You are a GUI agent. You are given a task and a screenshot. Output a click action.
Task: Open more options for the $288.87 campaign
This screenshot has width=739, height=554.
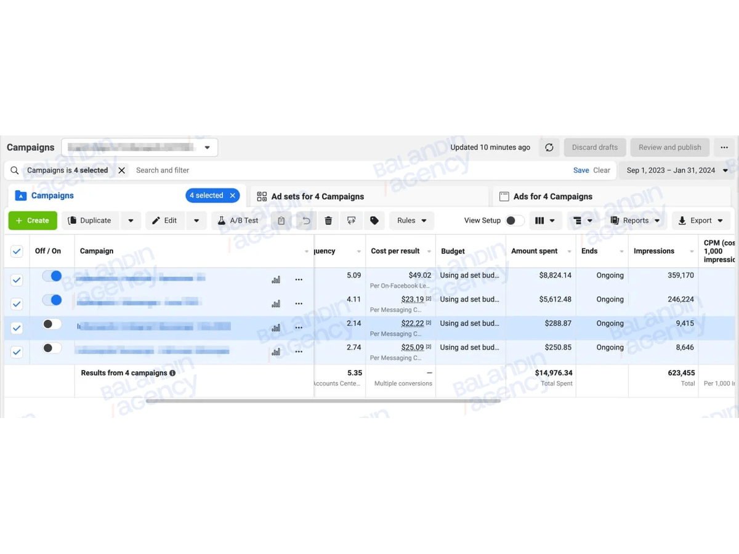[x=299, y=327]
